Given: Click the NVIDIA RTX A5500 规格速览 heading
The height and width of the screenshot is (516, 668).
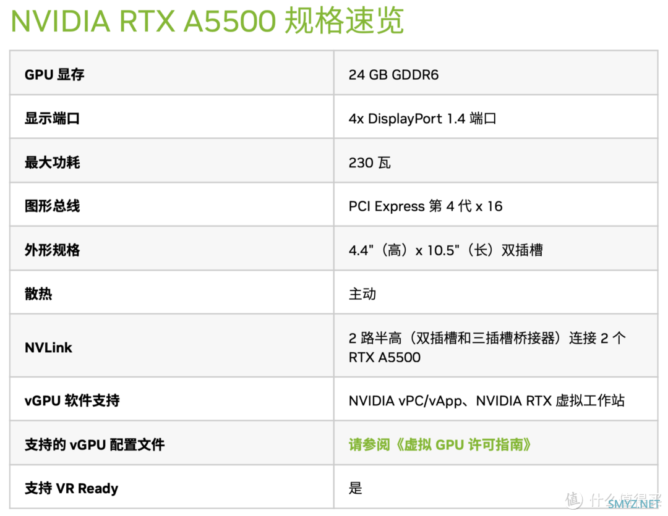Looking at the screenshot, I should coord(207,20).
